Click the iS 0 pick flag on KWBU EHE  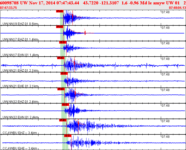[x=68, y=136]
